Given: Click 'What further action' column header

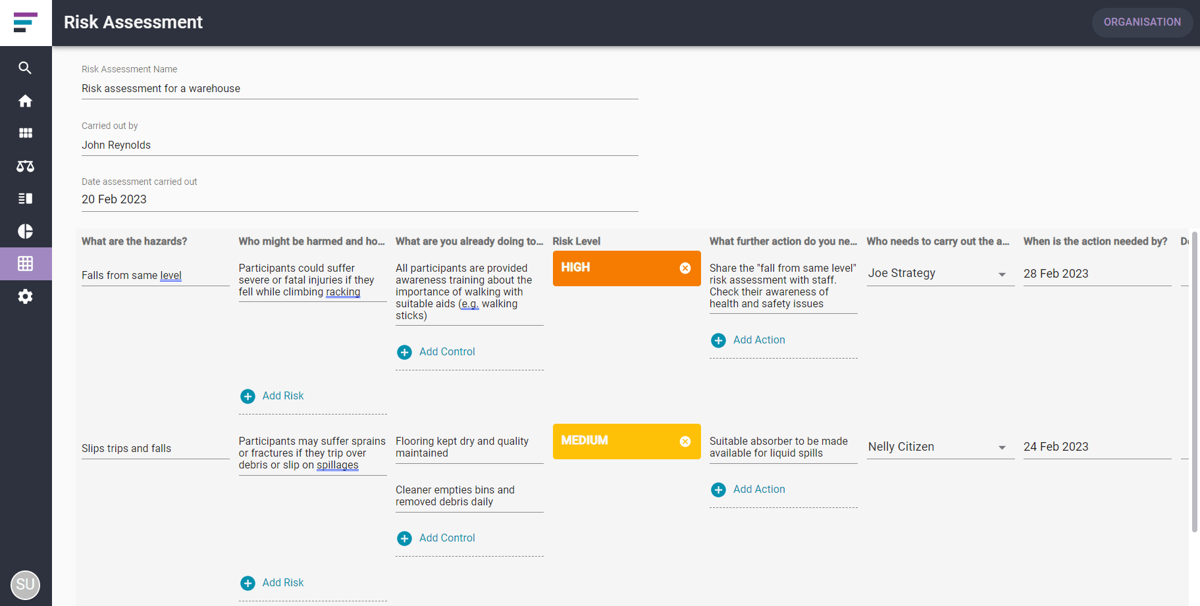Looking at the screenshot, I should point(783,241).
